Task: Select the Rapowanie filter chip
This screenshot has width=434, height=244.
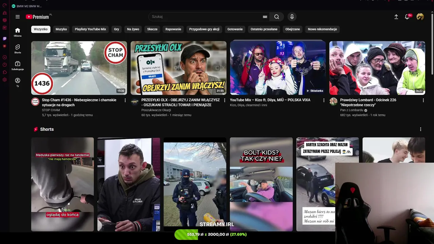Action: pos(173,29)
